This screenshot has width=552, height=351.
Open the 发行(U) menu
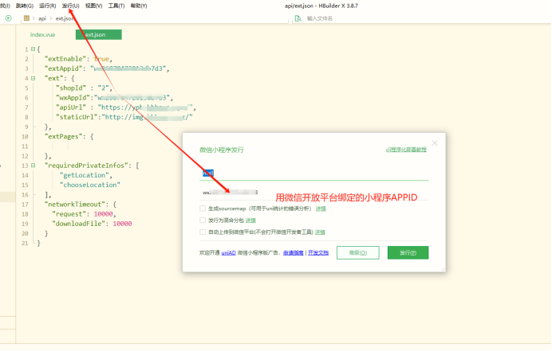pos(71,6)
